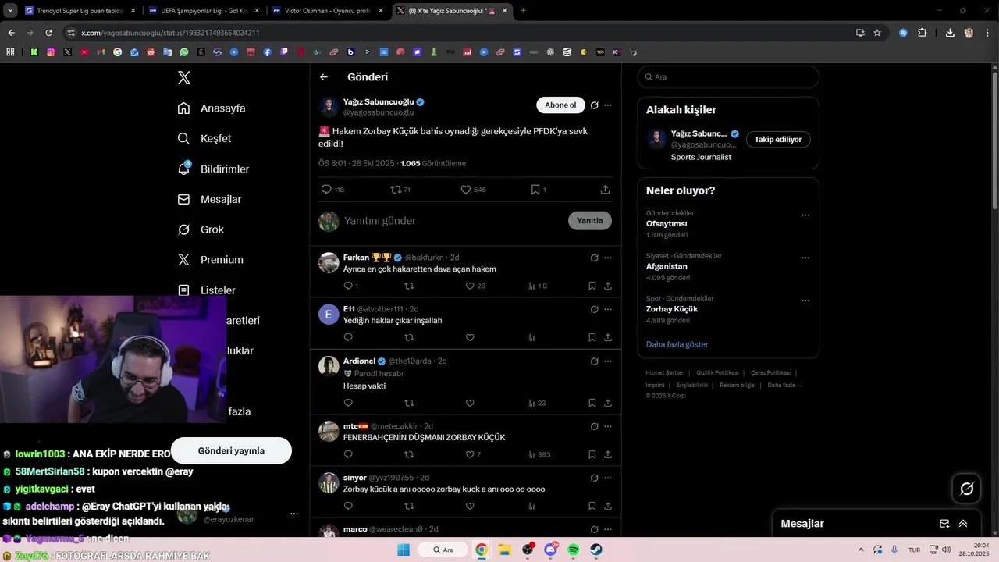Open the X logo home link

click(184, 77)
